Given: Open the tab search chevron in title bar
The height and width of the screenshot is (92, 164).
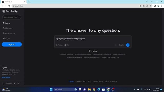Looking at the screenshot, I should (x=147, y=2).
